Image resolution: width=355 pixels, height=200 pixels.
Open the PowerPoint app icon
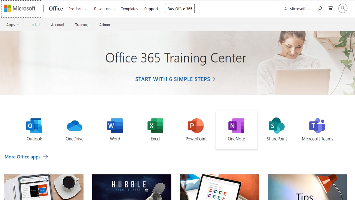(x=196, y=126)
